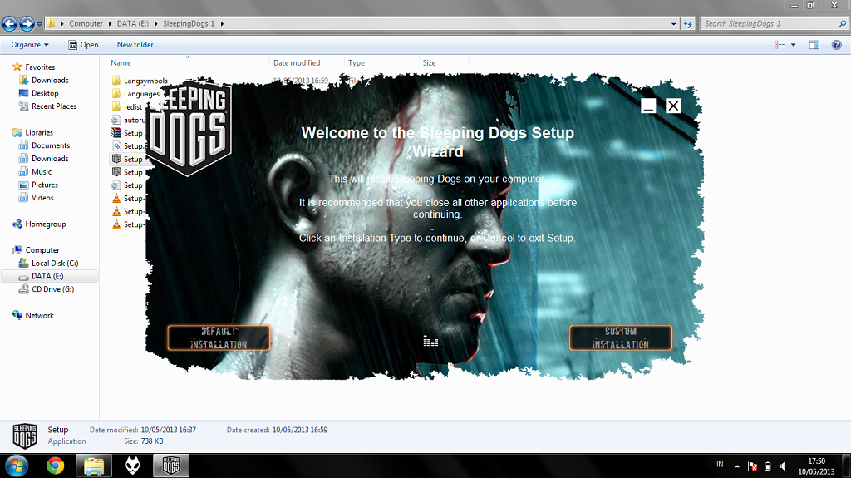The width and height of the screenshot is (851, 478).
Task: Select the autorun settings file
Action: [x=129, y=120]
